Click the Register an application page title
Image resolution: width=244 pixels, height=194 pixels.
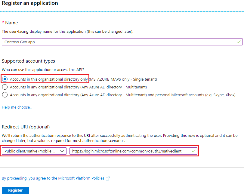click(30, 3)
